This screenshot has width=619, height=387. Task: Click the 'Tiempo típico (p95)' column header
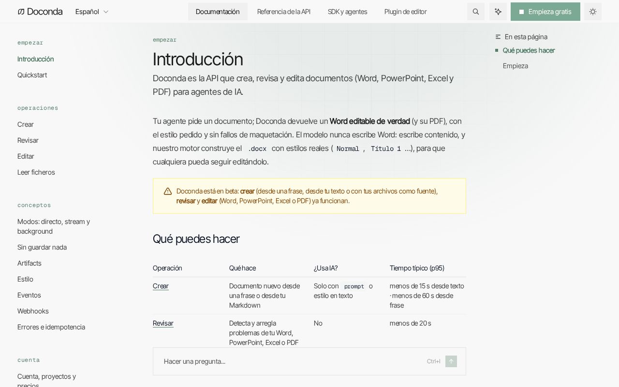pyautogui.click(x=417, y=268)
